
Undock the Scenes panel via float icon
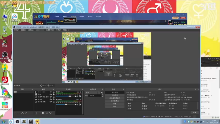(32, 89)
